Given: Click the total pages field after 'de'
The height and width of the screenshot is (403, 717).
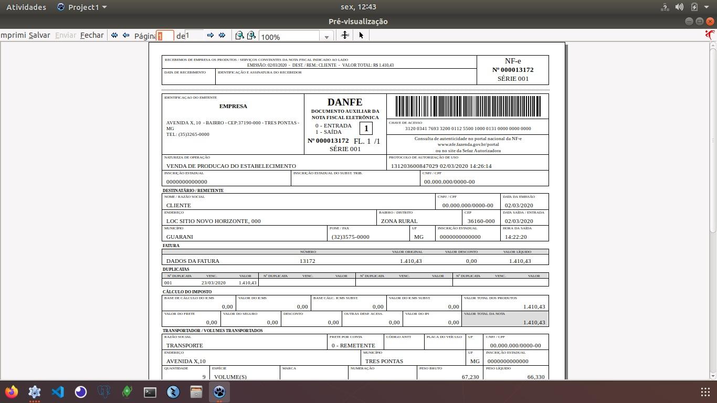Looking at the screenshot, I should click(195, 36).
